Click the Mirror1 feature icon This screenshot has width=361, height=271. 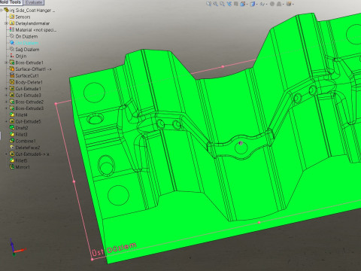12,167
